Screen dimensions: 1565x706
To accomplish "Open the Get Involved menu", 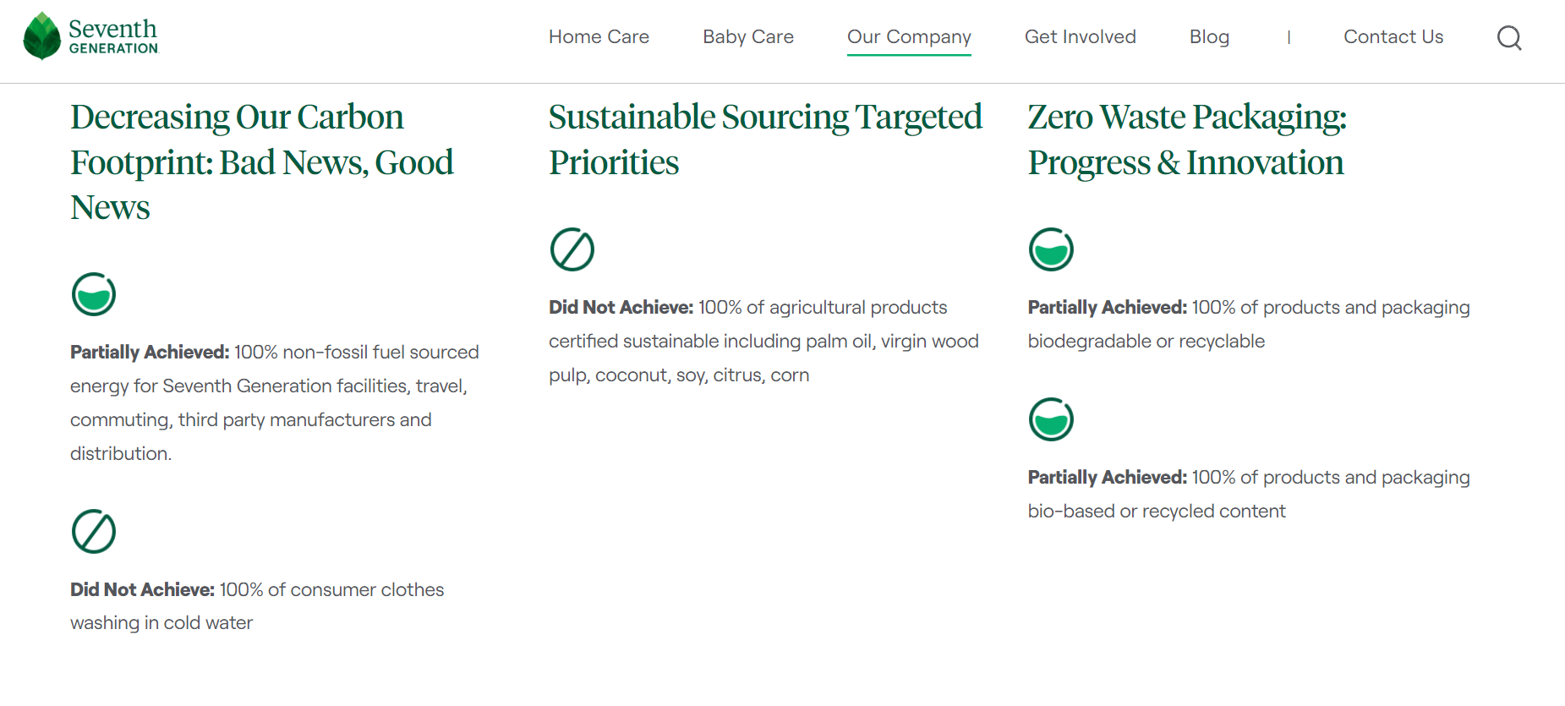I will point(1080,37).
